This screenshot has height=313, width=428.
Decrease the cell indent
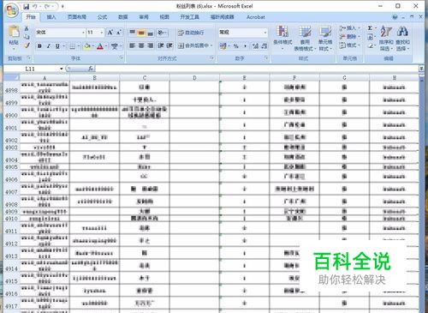click(161, 45)
